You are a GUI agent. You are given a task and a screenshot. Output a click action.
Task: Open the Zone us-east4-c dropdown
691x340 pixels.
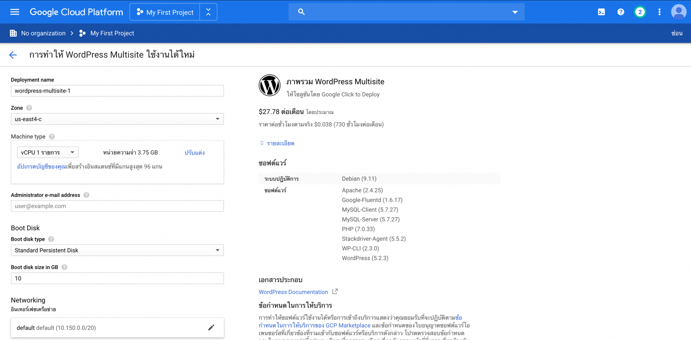[x=117, y=119]
